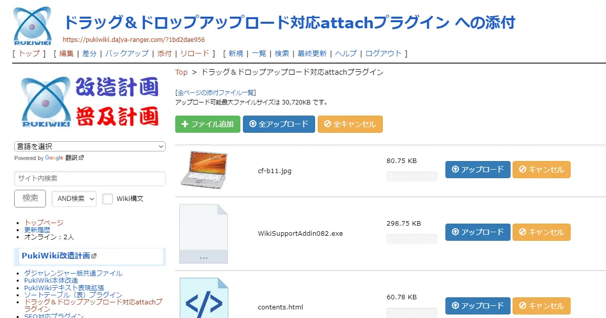This screenshot has width=606, height=318.
Task: Open the AND検索 search mode dropdown
Action: tap(74, 199)
